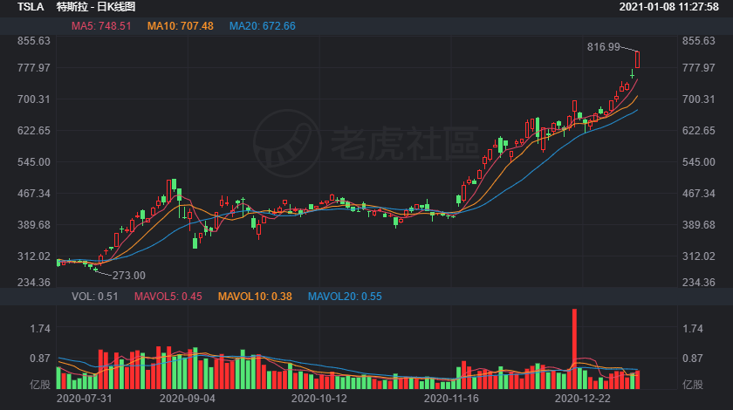
Task: Click the right axis 700.31 price label
Action: tap(698, 99)
